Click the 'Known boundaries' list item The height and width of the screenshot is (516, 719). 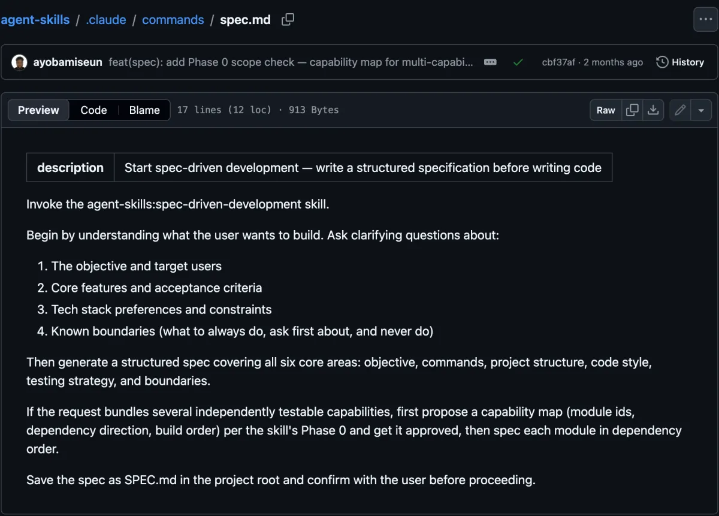point(242,331)
